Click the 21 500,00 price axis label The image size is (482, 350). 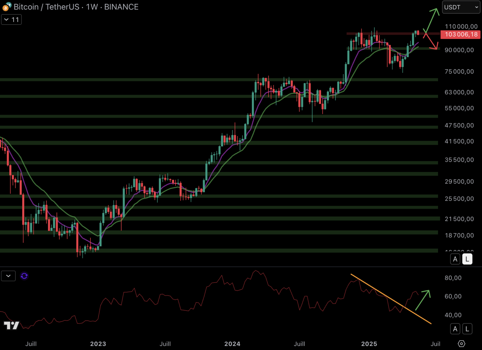[459, 219]
